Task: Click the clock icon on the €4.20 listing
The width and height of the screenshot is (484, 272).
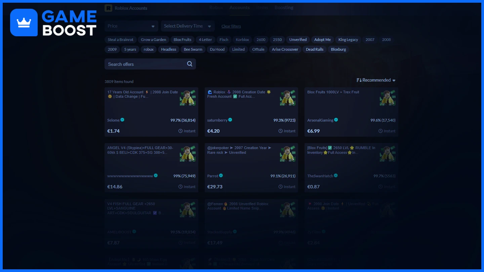Action: 281,131
